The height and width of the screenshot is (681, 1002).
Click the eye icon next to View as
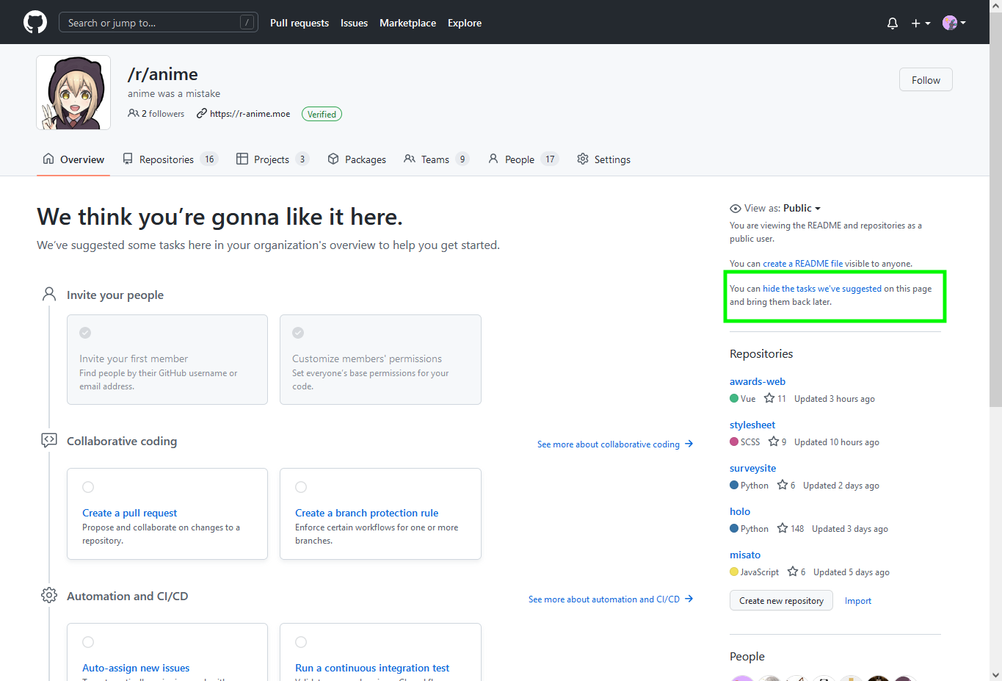pyautogui.click(x=735, y=208)
